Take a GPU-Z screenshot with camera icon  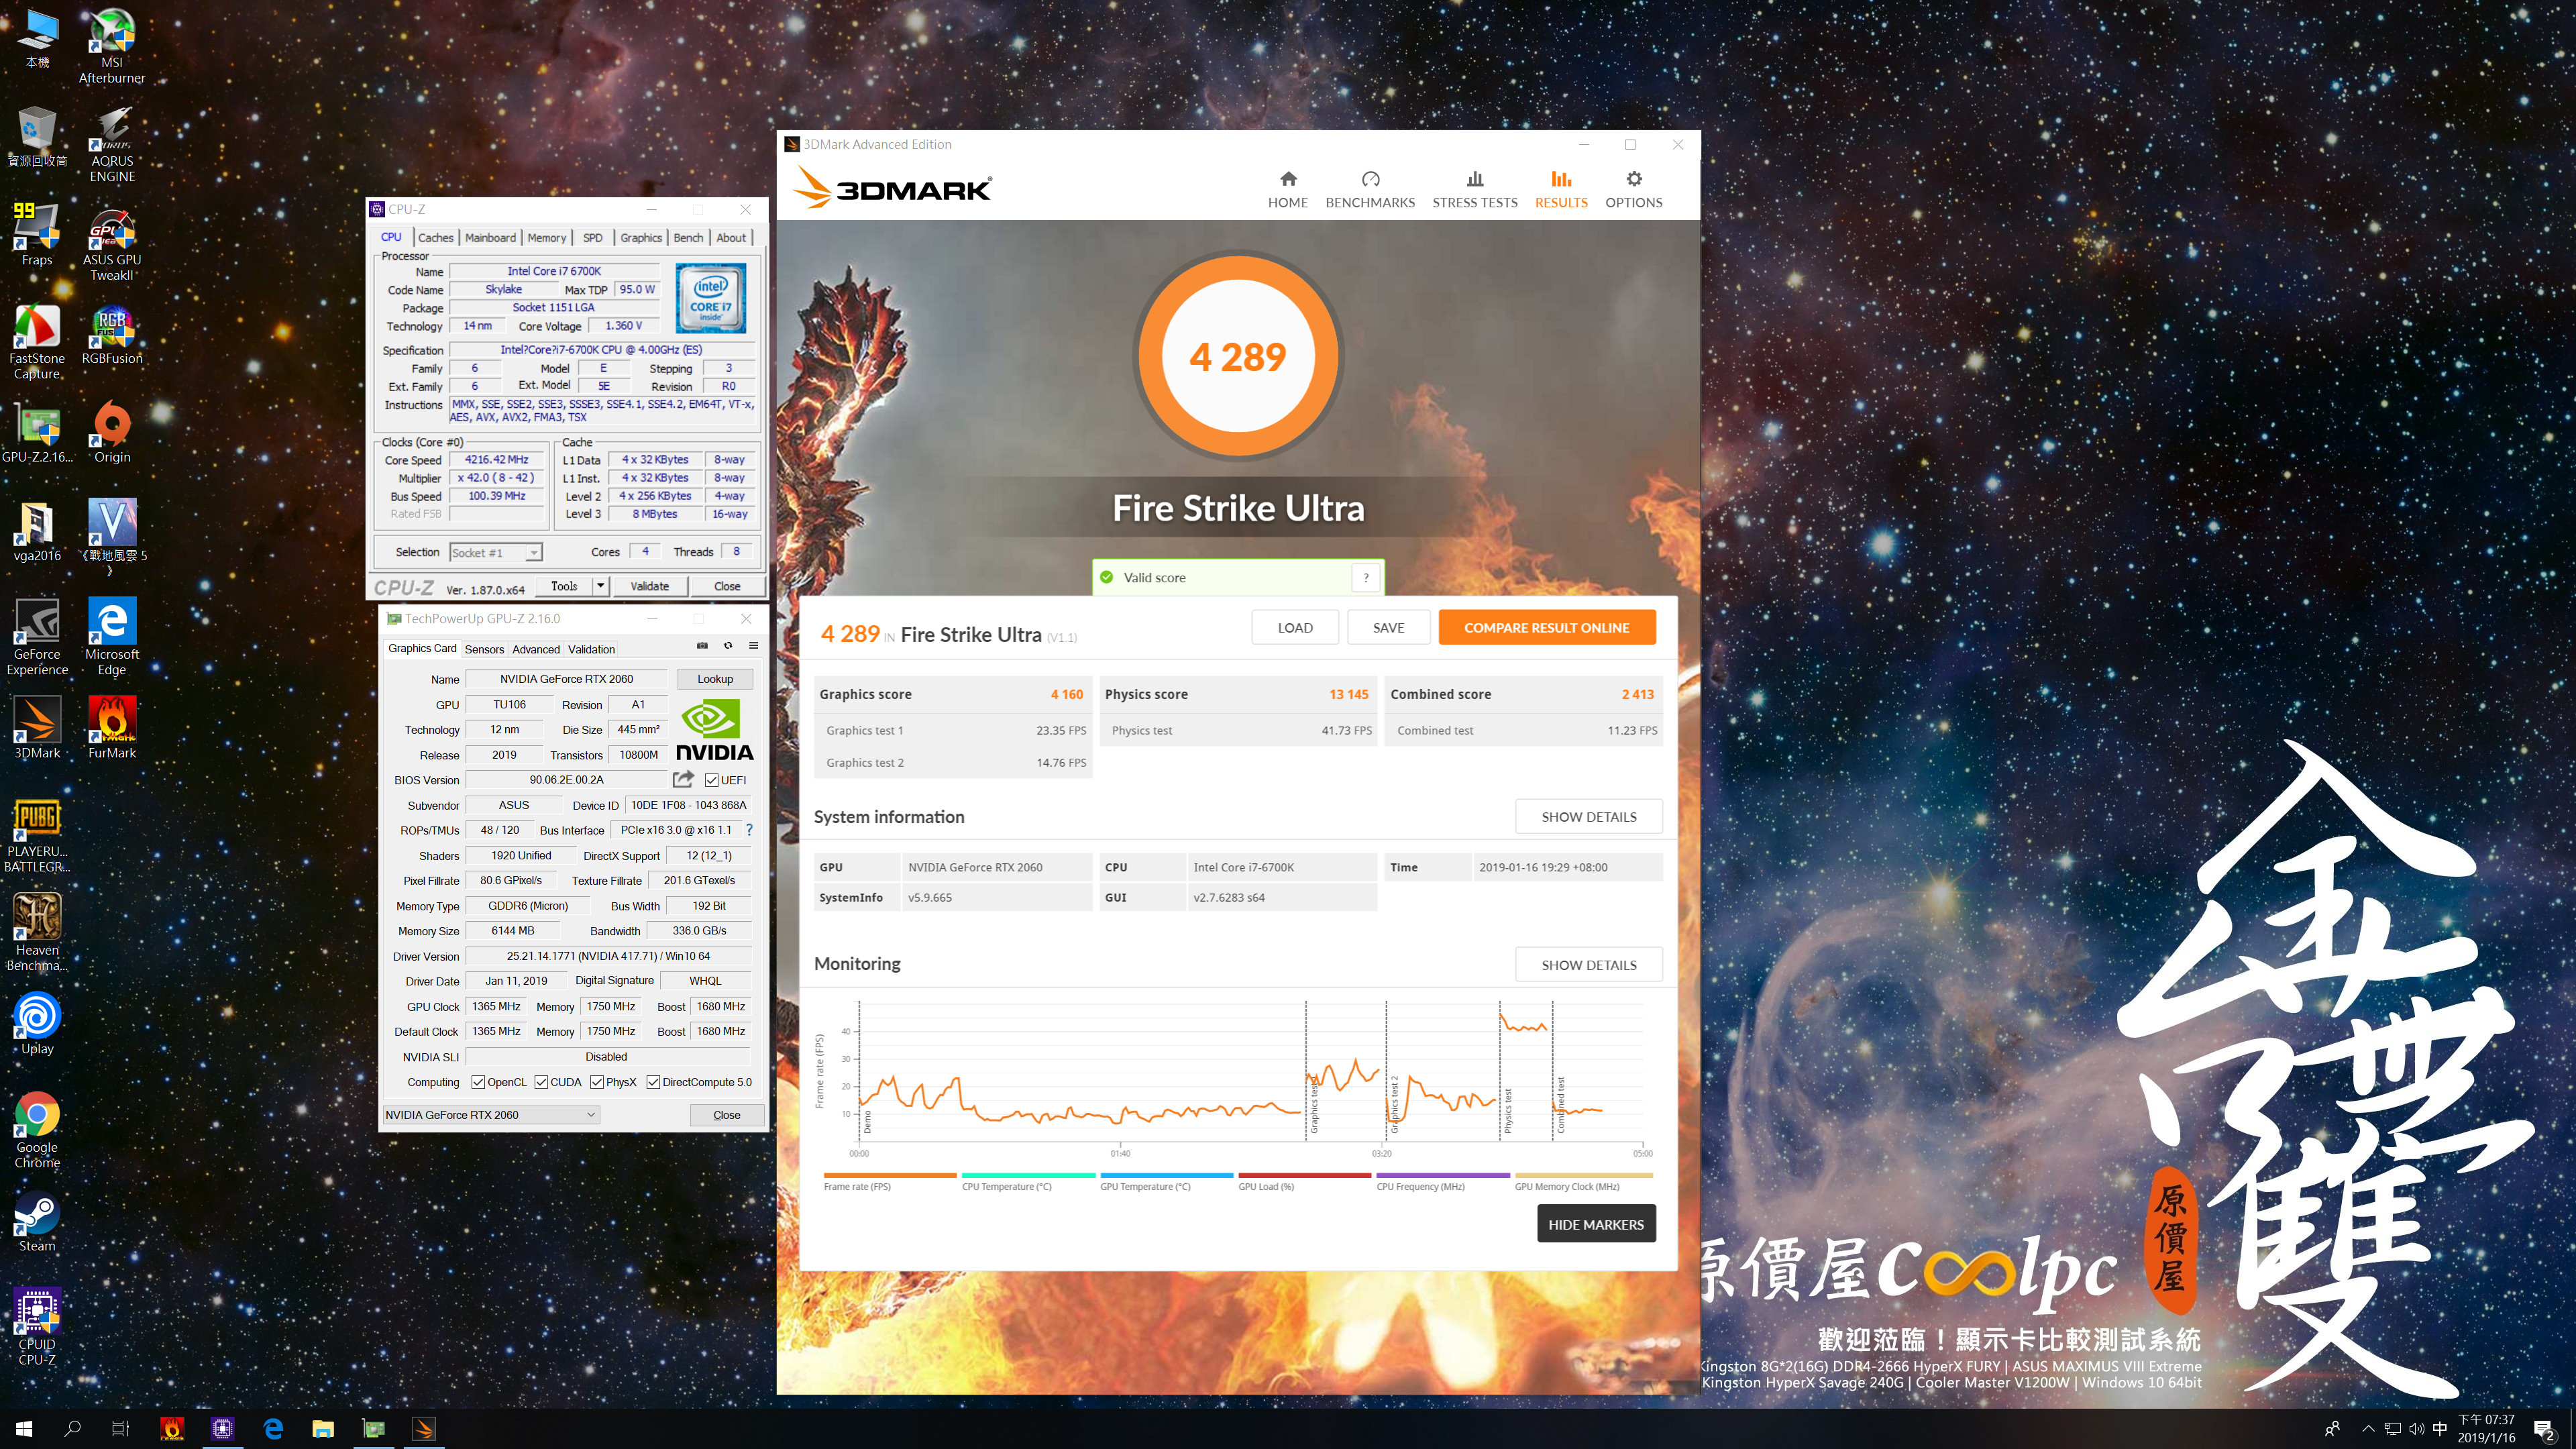click(x=702, y=646)
